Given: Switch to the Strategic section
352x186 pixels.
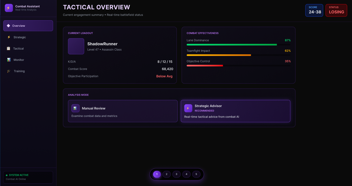Looking at the screenshot, I should tap(28, 37).
